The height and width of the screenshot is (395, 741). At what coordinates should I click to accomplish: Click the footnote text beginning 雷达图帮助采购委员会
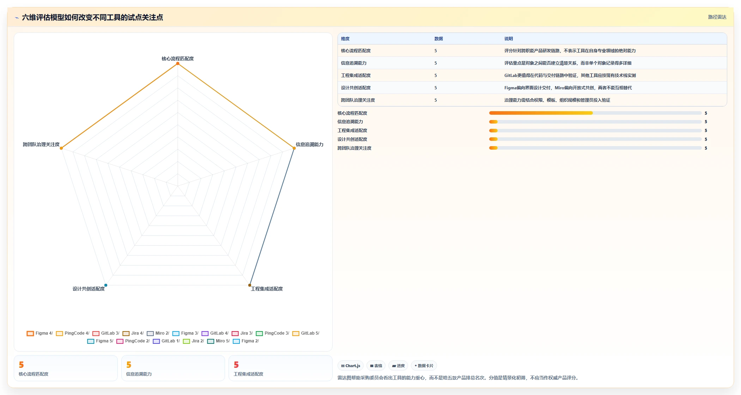click(458, 378)
